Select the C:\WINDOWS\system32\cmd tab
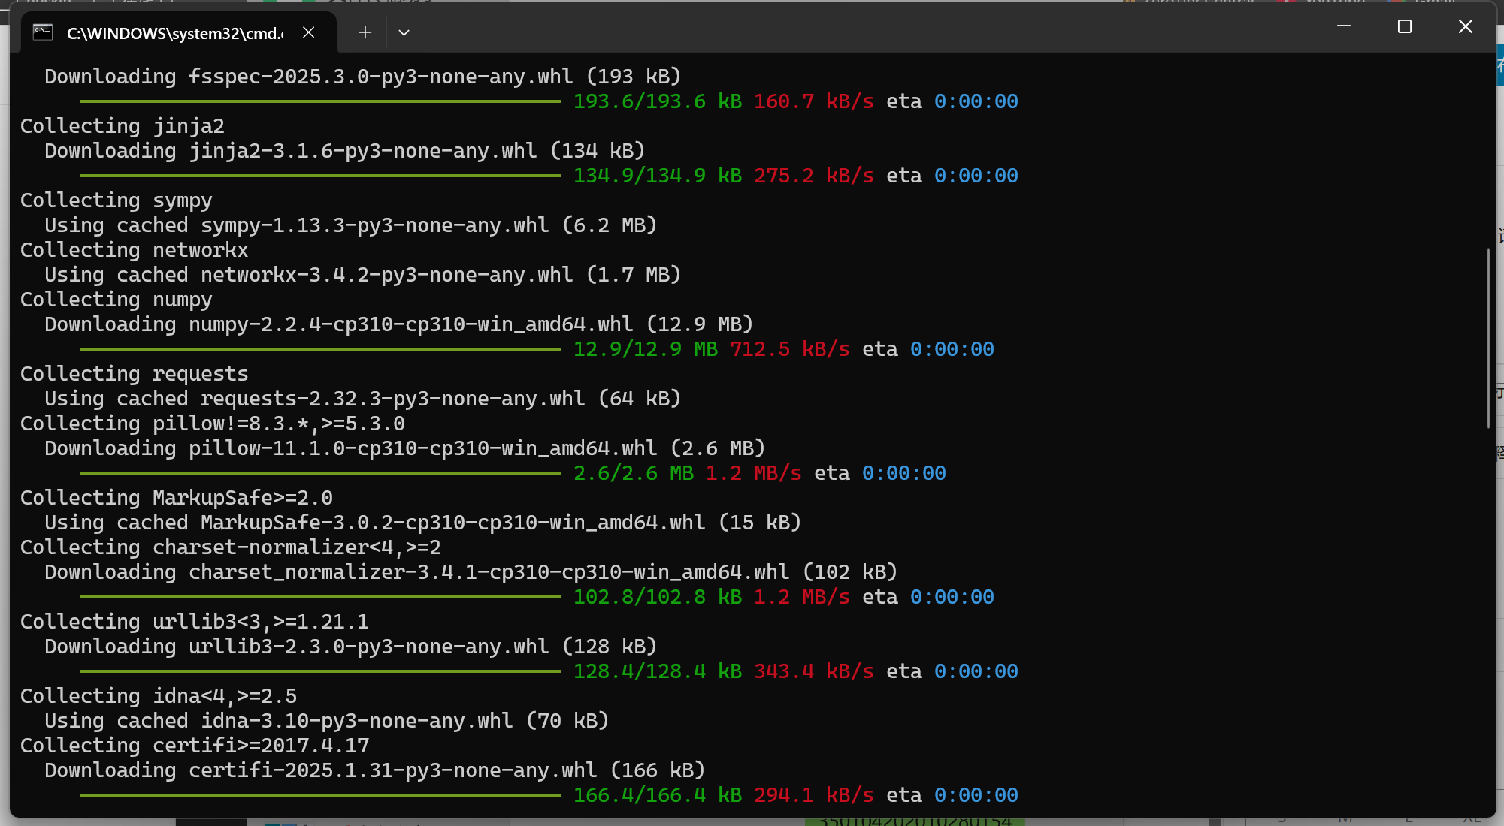This screenshot has height=826, width=1504. pos(179,32)
